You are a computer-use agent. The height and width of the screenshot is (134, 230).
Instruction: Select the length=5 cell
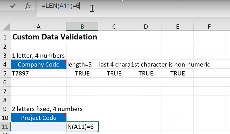(82, 64)
